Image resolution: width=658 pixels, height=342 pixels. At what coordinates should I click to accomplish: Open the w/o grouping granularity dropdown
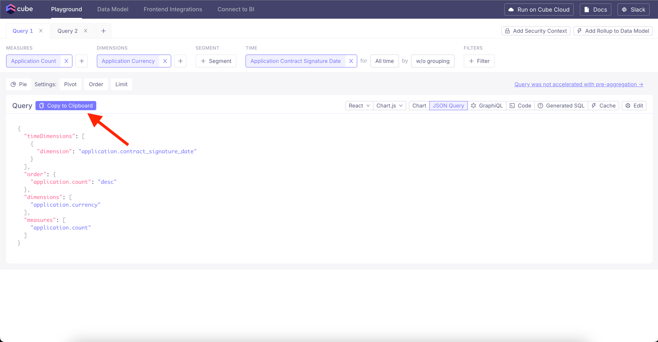pyautogui.click(x=432, y=61)
